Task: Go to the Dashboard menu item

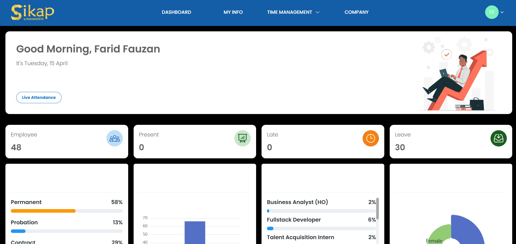Action: pyautogui.click(x=176, y=12)
